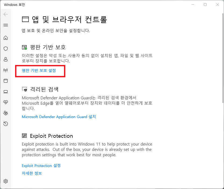
Task: Open Protection history clock icon
Action: coord(6,124)
